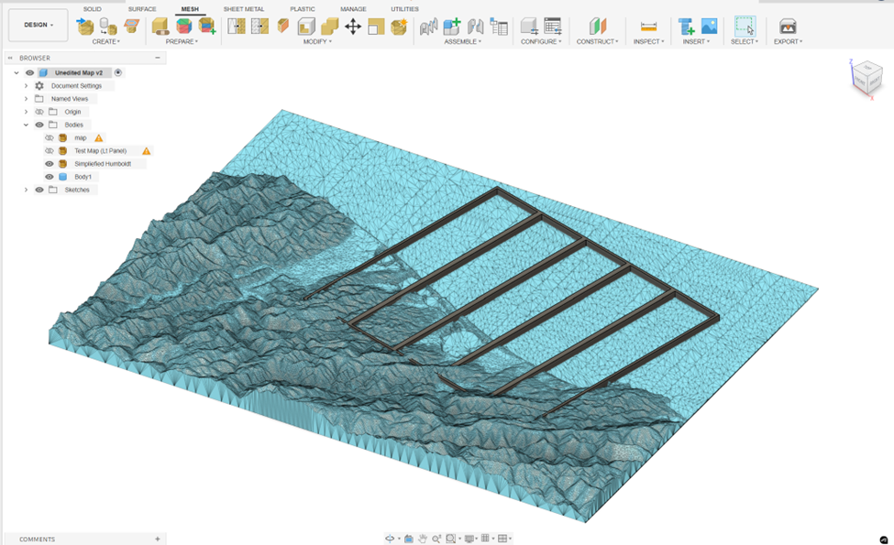
Task: Collapse the Bodies folder tree node
Action: coord(26,125)
